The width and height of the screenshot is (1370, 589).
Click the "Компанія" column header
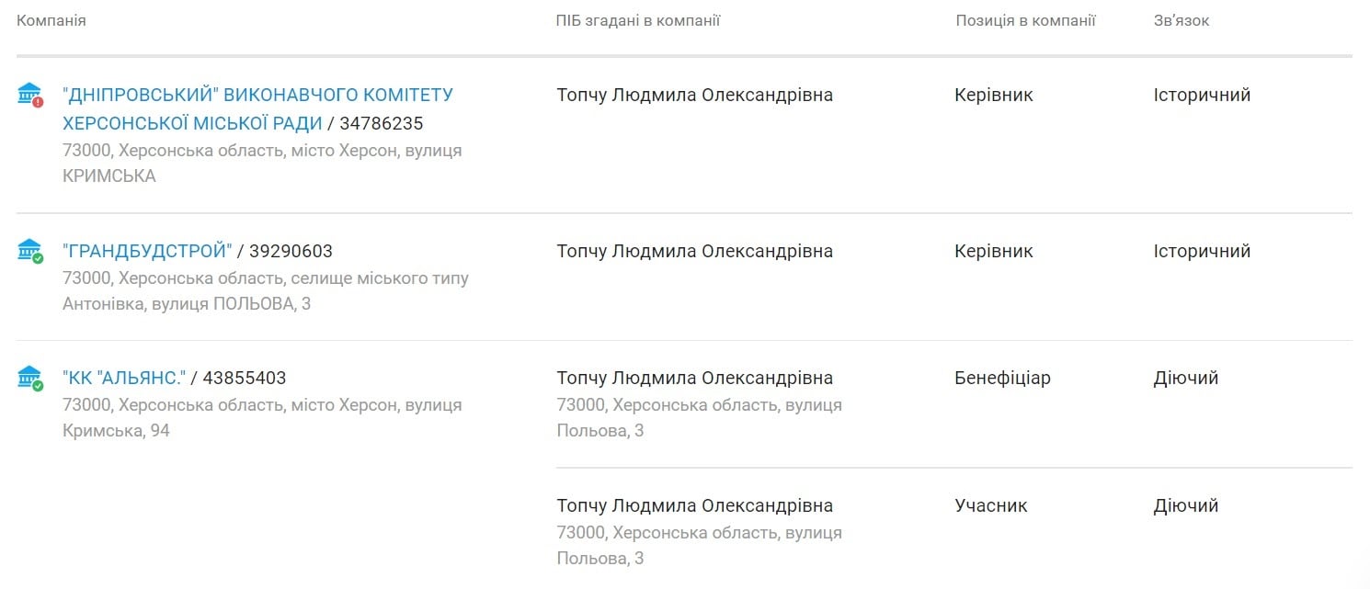51,20
